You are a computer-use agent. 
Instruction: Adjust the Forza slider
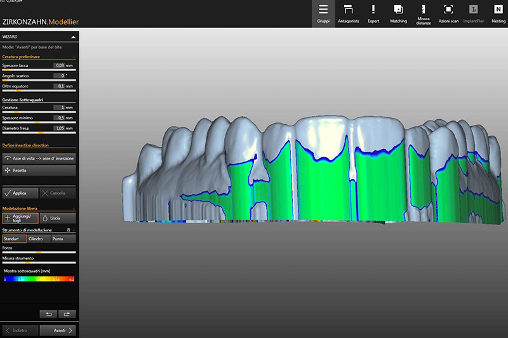pyautogui.click(x=39, y=252)
